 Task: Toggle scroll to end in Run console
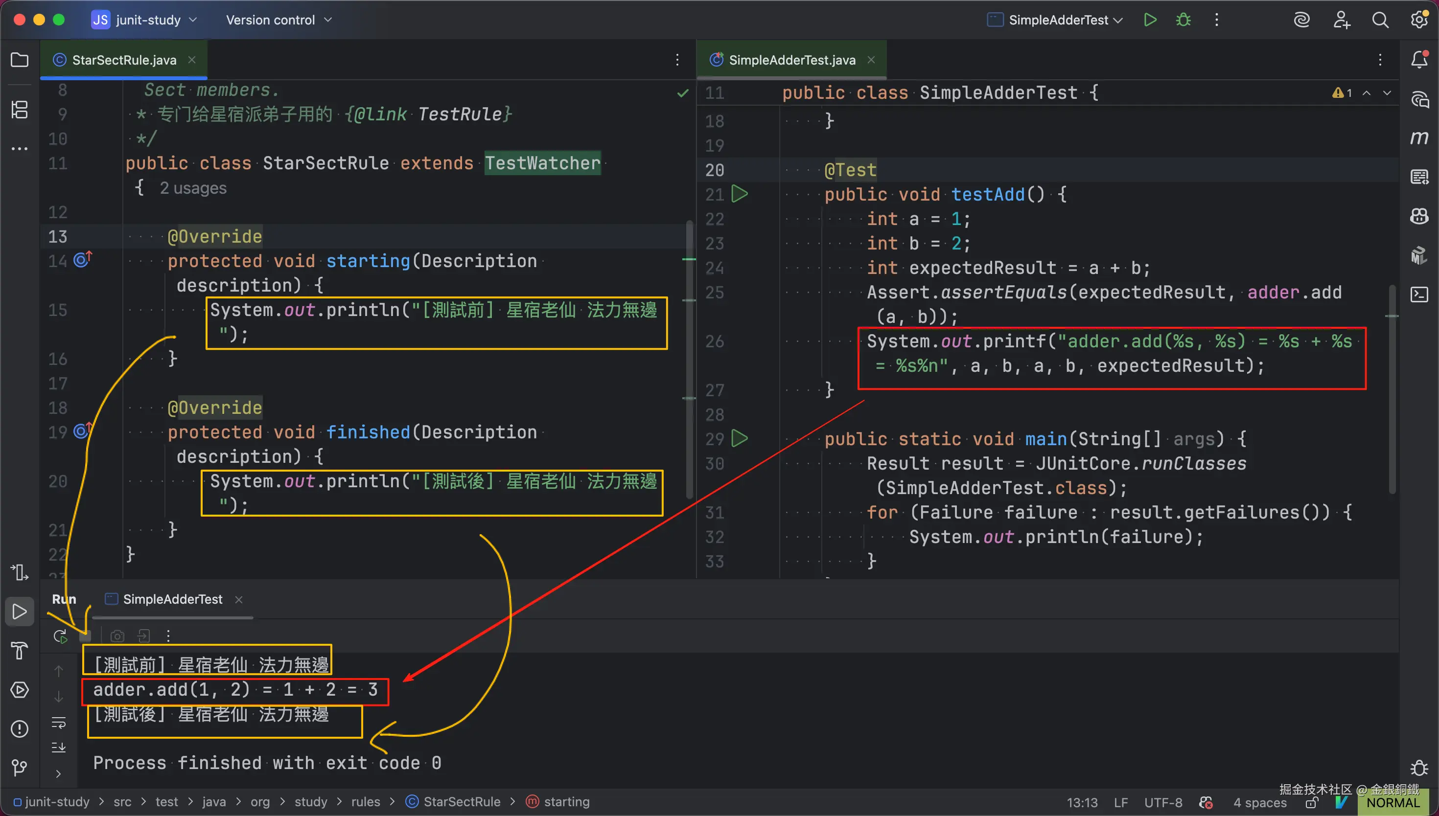[x=59, y=748]
